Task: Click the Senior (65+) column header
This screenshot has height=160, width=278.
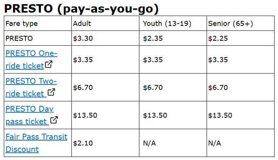Action: [231, 24]
